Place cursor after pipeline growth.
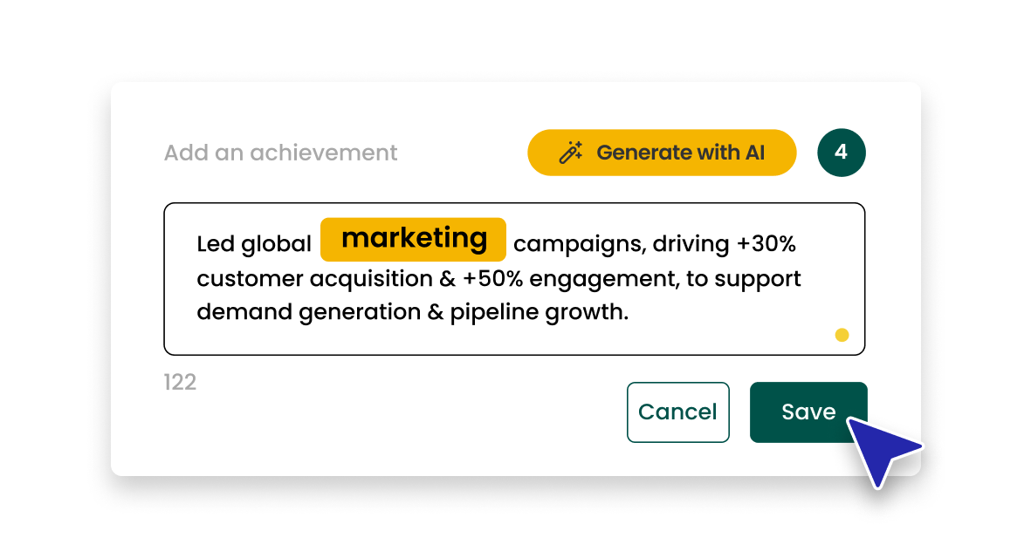 (x=629, y=313)
